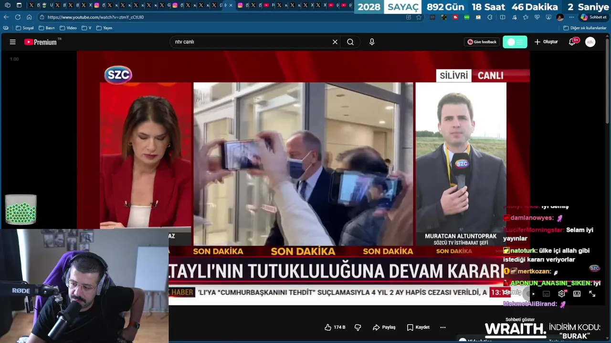Switch to the first X tab
The width and height of the screenshot is (611, 343).
32,5
